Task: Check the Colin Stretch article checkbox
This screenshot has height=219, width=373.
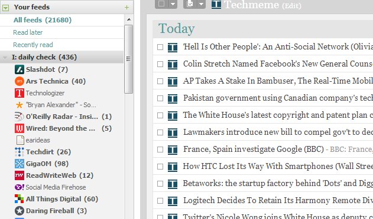Action: point(160,64)
